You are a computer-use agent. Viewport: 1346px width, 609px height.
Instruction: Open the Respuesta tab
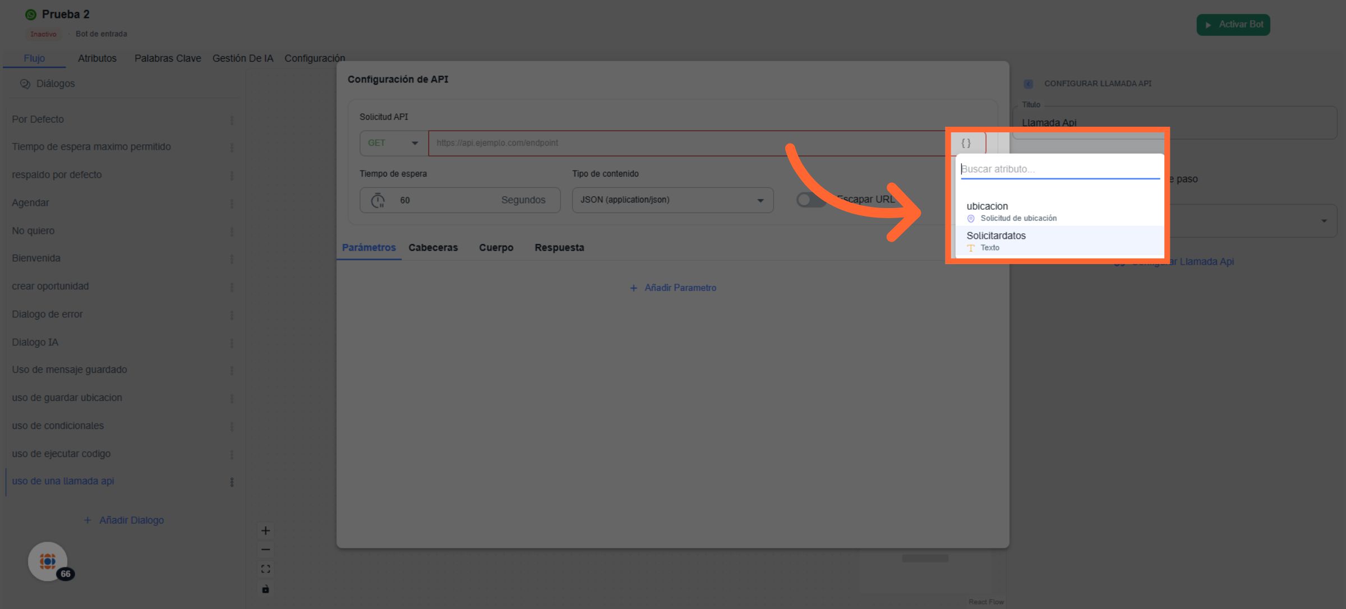pyautogui.click(x=559, y=248)
